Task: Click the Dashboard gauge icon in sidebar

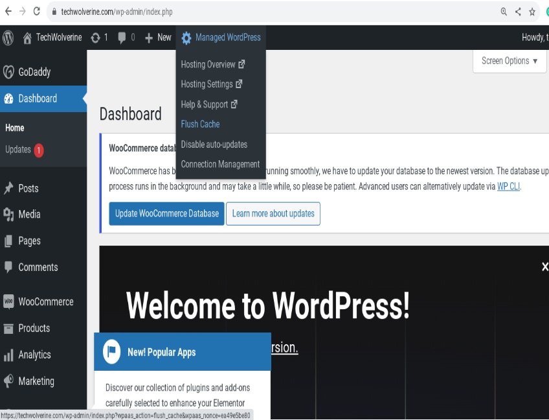Action: pyautogui.click(x=9, y=99)
